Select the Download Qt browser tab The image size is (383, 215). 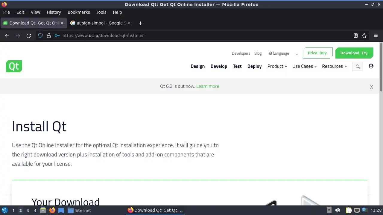tap(34, 23)
